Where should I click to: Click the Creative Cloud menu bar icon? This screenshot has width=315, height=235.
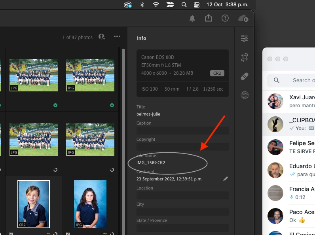(128, 4)
